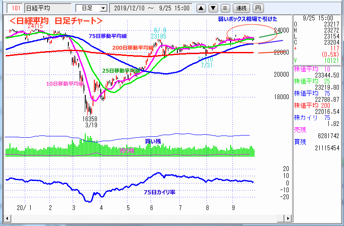Viewport: 344px width, 226px height.
Task: Click the change percent (0.5%)
Action: click(x=330, y=55)
